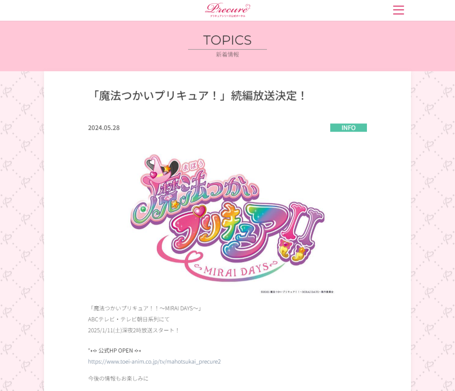Click the 公式HP OPEN text line
455x391 pixels.
[115, 350]
